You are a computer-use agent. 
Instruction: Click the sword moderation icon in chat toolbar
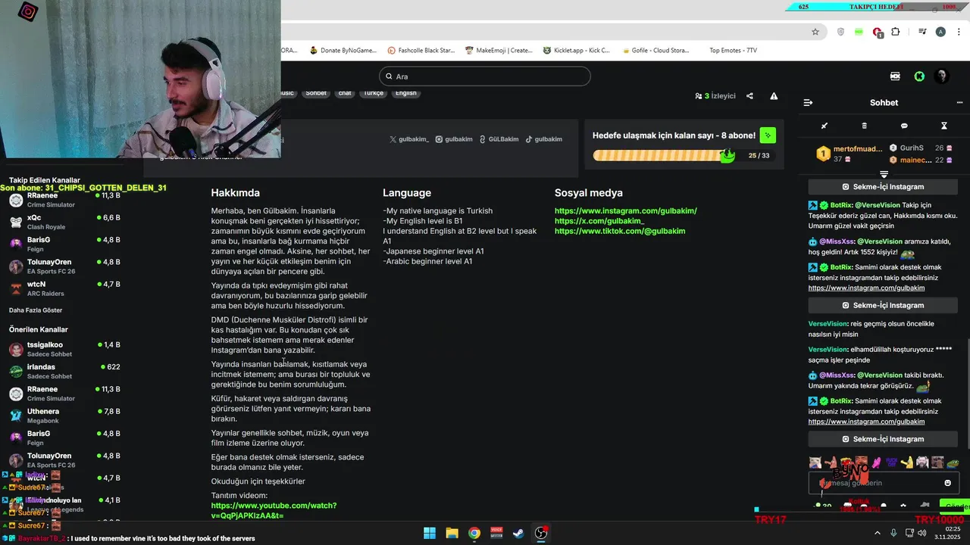[824, 126]
